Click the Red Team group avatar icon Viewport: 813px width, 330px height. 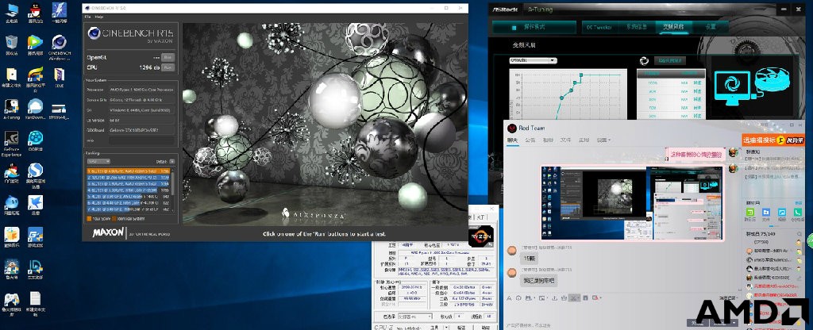(x=511, y=128)
